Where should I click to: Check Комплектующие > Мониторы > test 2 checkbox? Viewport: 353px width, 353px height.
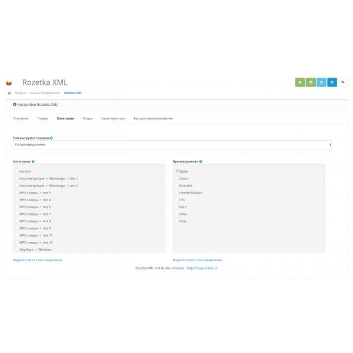coord(17,185)
